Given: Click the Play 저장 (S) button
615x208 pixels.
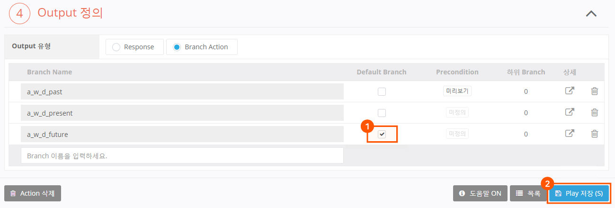Looking at the screenshot, I should point(579,193).
